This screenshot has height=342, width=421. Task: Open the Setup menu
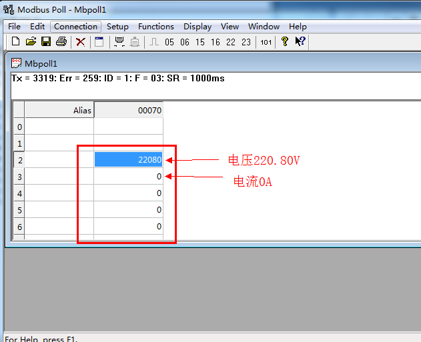pos(117,27)
